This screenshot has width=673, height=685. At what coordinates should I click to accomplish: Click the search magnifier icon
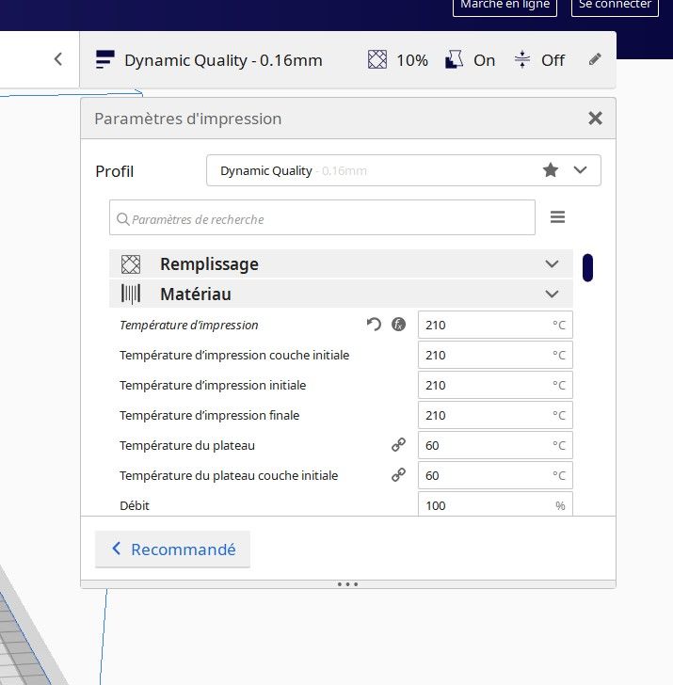pos(122,219)
